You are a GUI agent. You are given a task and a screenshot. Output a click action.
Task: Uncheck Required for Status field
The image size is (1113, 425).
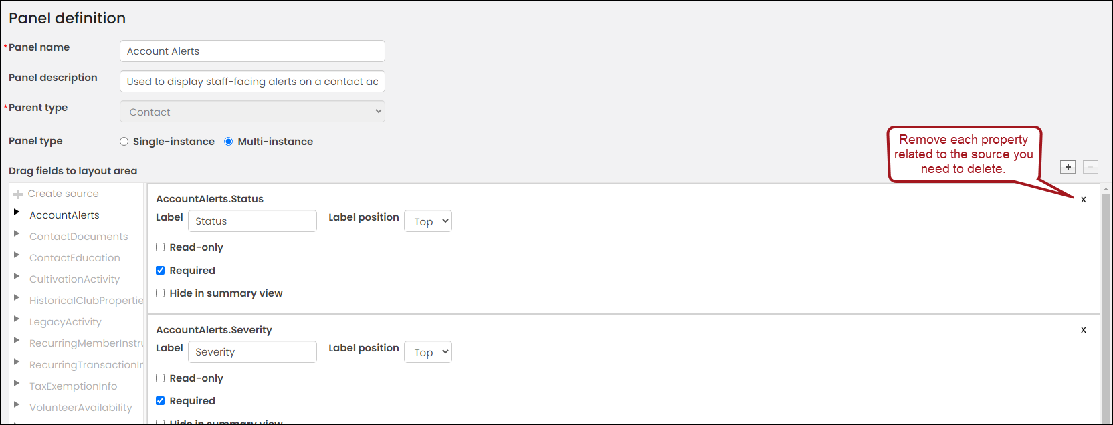[x=161, y=271]
